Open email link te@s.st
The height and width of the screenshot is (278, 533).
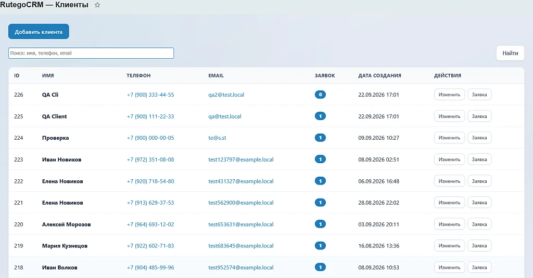[x=217, y=138]
